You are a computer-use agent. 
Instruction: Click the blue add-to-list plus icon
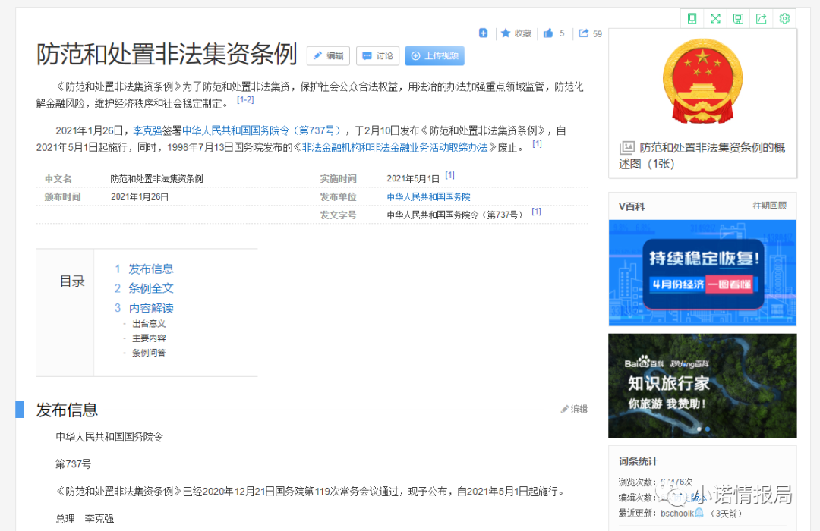pyautogui.click(x=483, y=33)
